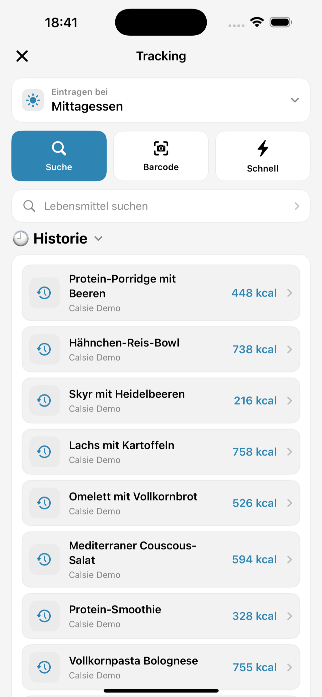Tap the search field's right arrow
The image size is (322, 697).
tap(297, 206)
